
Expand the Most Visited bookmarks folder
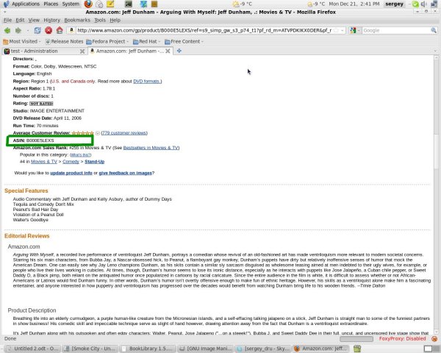coord(22,41)
